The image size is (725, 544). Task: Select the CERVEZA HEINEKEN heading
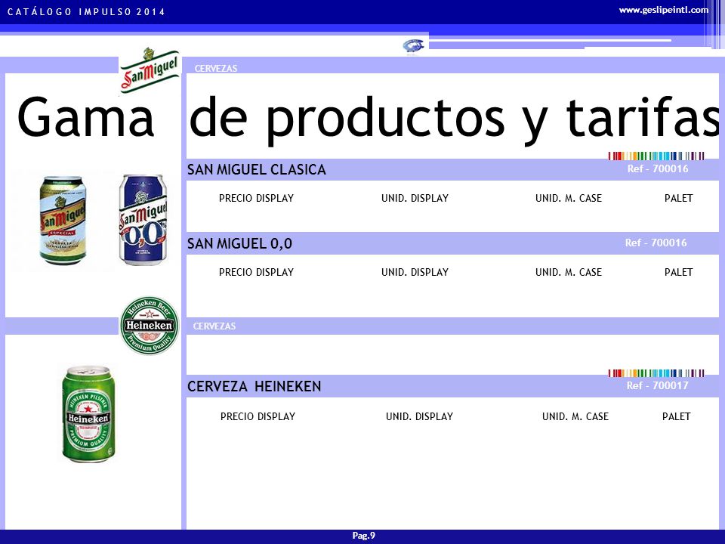[254, 386]
